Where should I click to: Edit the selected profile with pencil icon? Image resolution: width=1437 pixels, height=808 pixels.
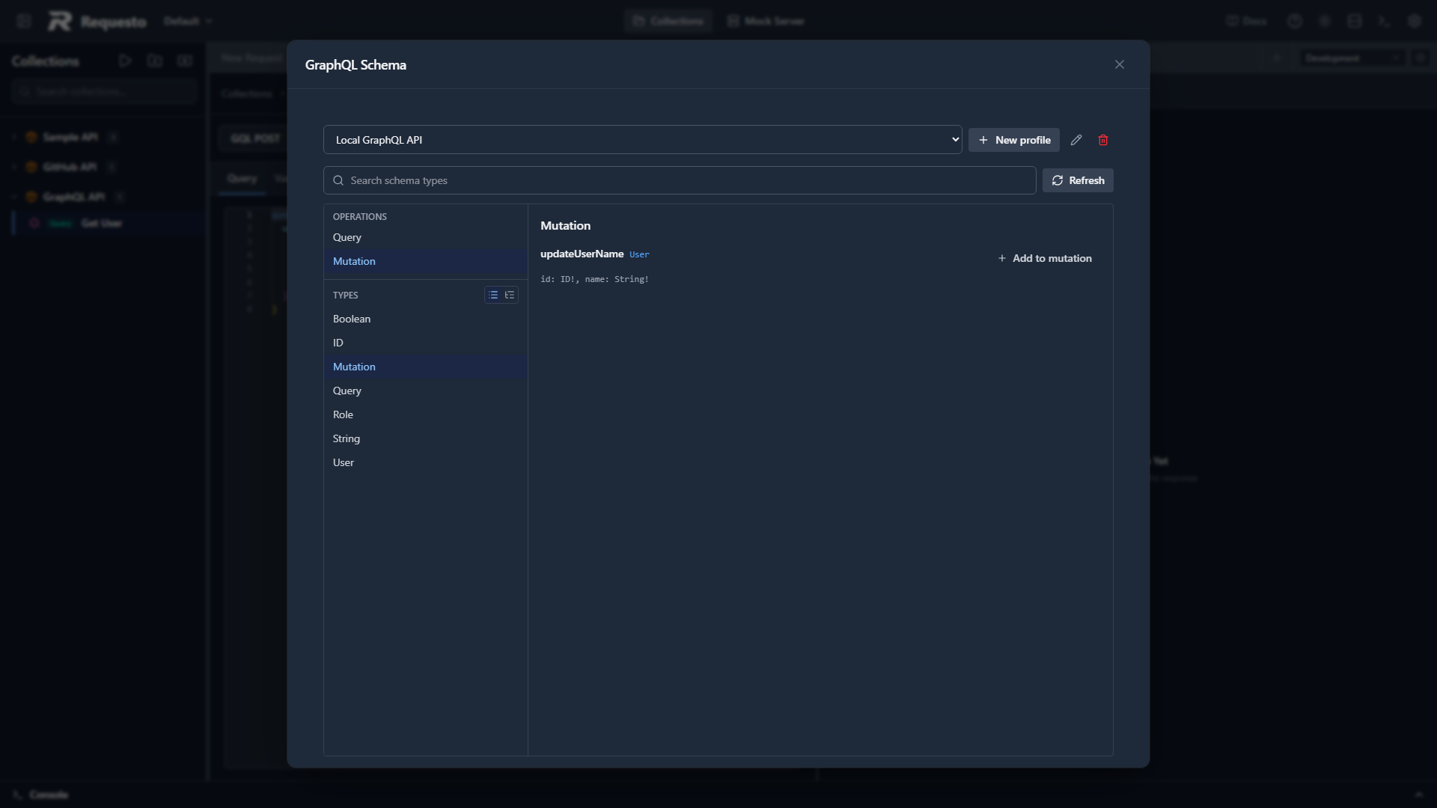(1076, 140)
